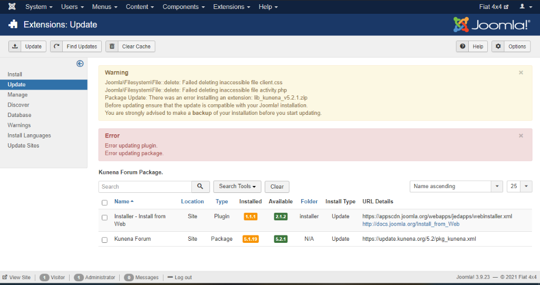Click the Kunena Forum extension name
Screen dimensions: 540x285
point(132,239)
